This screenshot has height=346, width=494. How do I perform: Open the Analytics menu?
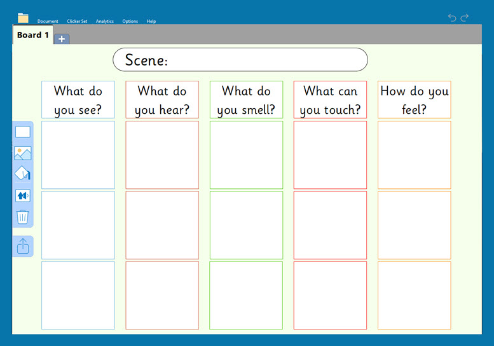point(105,22)
